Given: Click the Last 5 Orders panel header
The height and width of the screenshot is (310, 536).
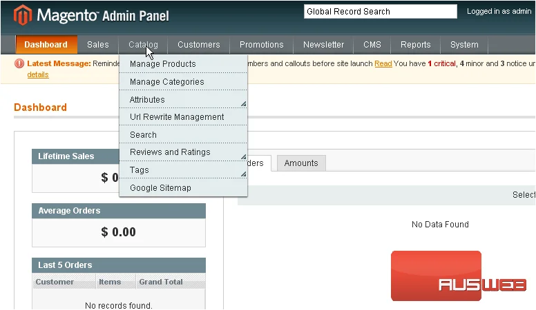Looking at the screenshot, I should 119,265.
